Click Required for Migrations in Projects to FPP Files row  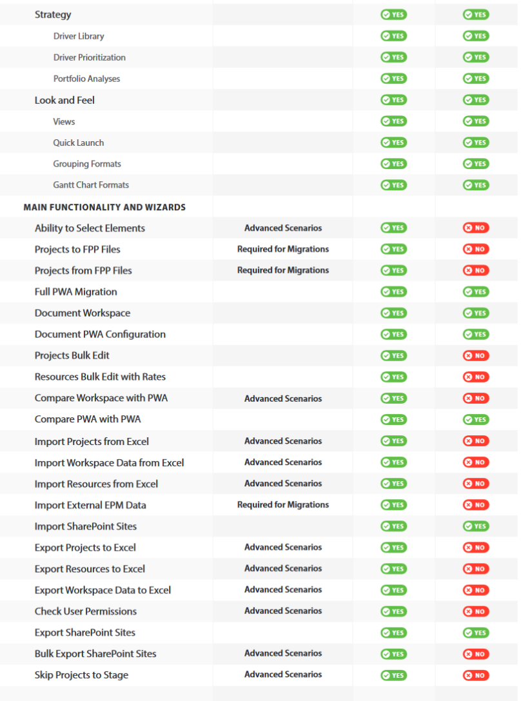coord(283,249)
